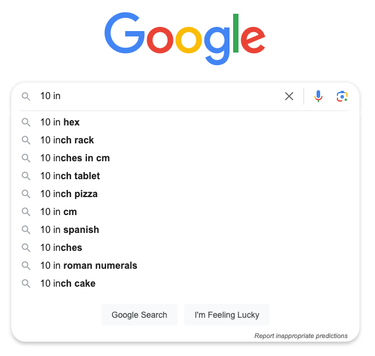Choose "10 inches" suggestion

[61, 248]
